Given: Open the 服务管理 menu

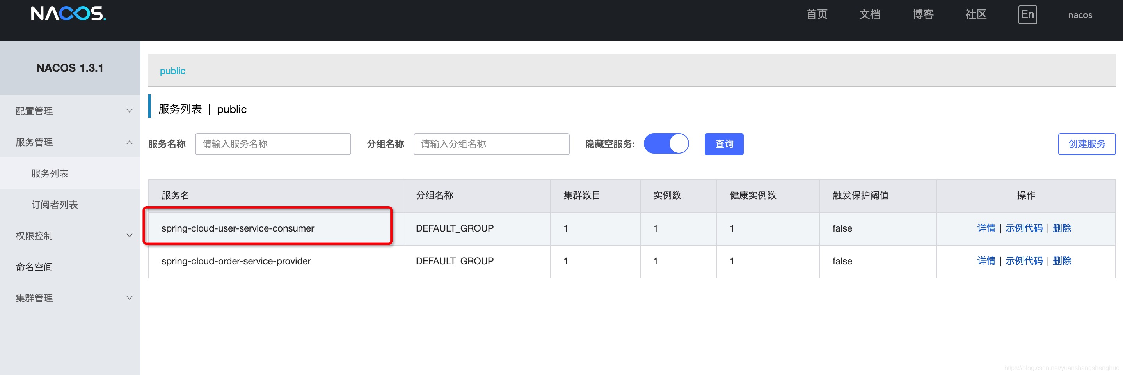Looking at the screenshot, I should pyautogui.click(x=70, y=142).
